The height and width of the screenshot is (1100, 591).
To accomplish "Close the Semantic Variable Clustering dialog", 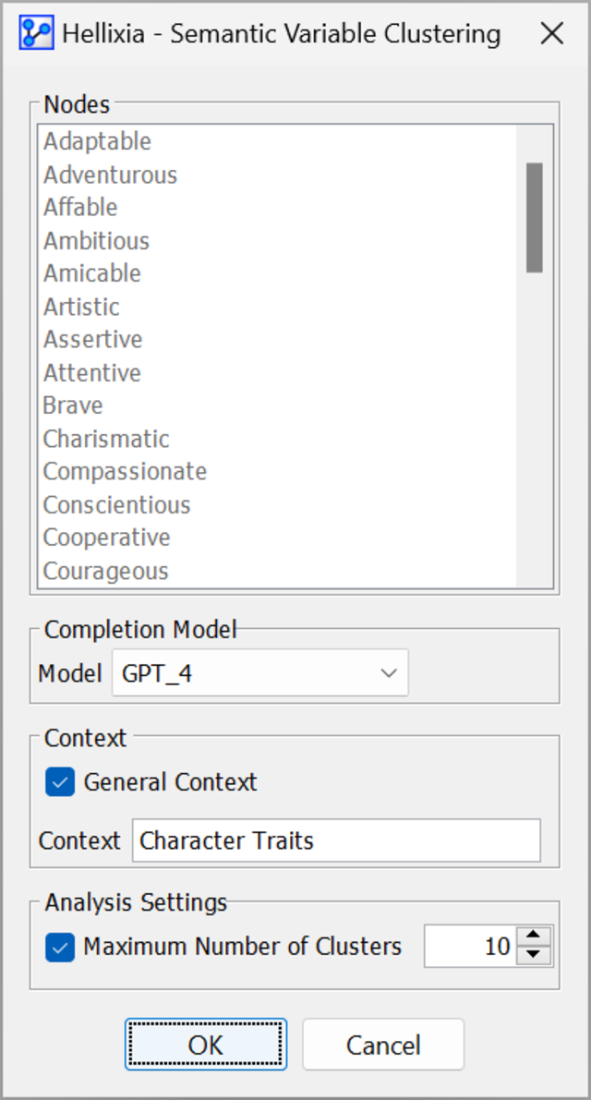I will coord(551,34).
